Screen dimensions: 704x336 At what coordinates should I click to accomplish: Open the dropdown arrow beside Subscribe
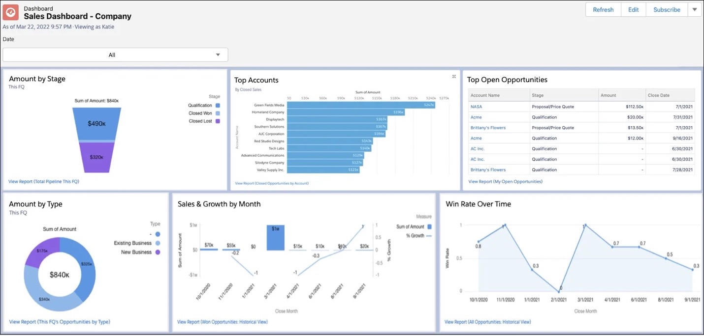click(695, 10)
